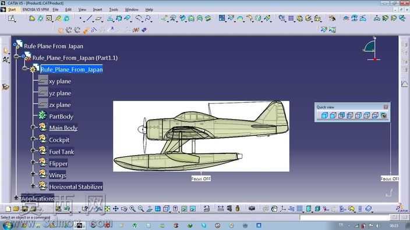The image size is (410, 230).
Task: Activate the Fit All In view icon
Action: tap(107, 209)
